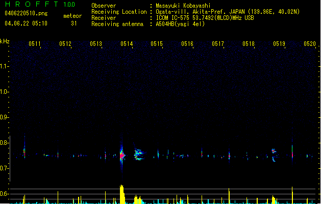Click the 0.6 kHz axis label
The height and width of the screenshot is (204, 321).
[x=4, y=194]
